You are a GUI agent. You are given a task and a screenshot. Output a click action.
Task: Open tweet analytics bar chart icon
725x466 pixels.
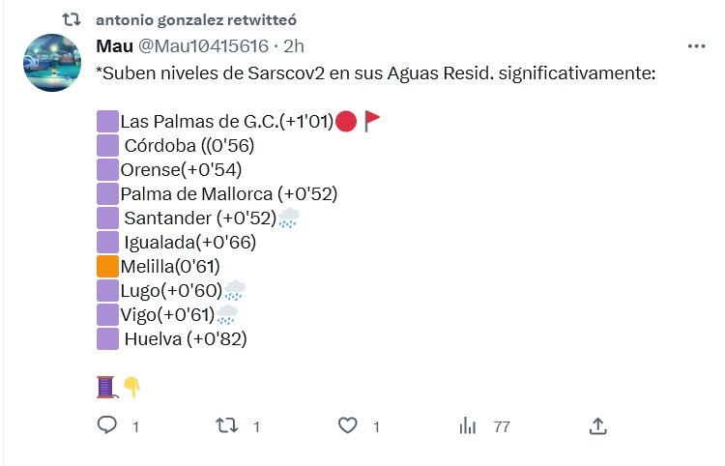(x=468, y=425)
